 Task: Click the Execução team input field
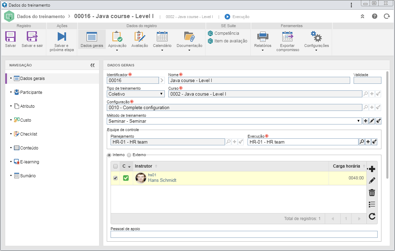[x=303, y=142]
